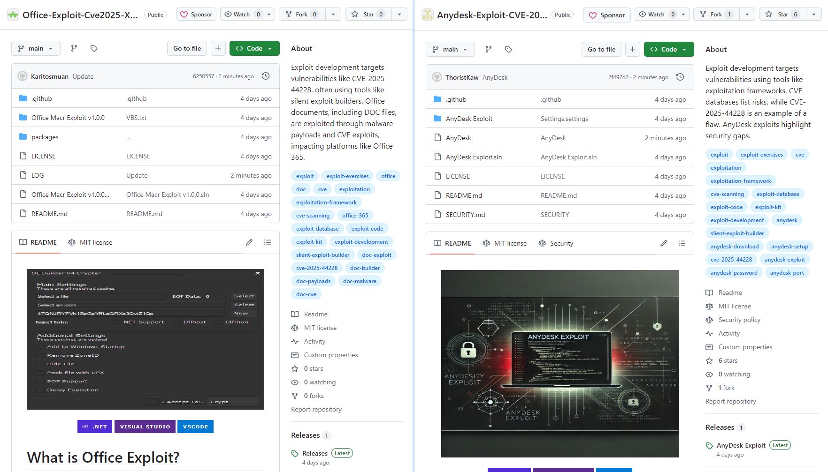Star the Office-Exploit repository
This screenshot has width=828, height=472.
(x=368, y=14)
